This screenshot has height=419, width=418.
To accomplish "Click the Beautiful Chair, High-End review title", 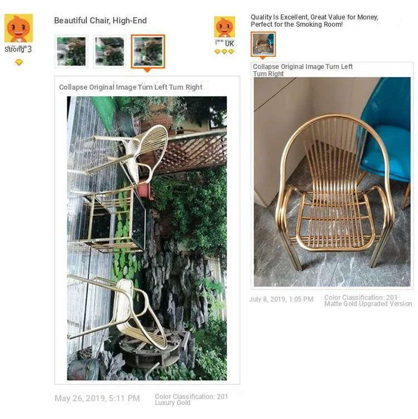I will click(100, 21).
